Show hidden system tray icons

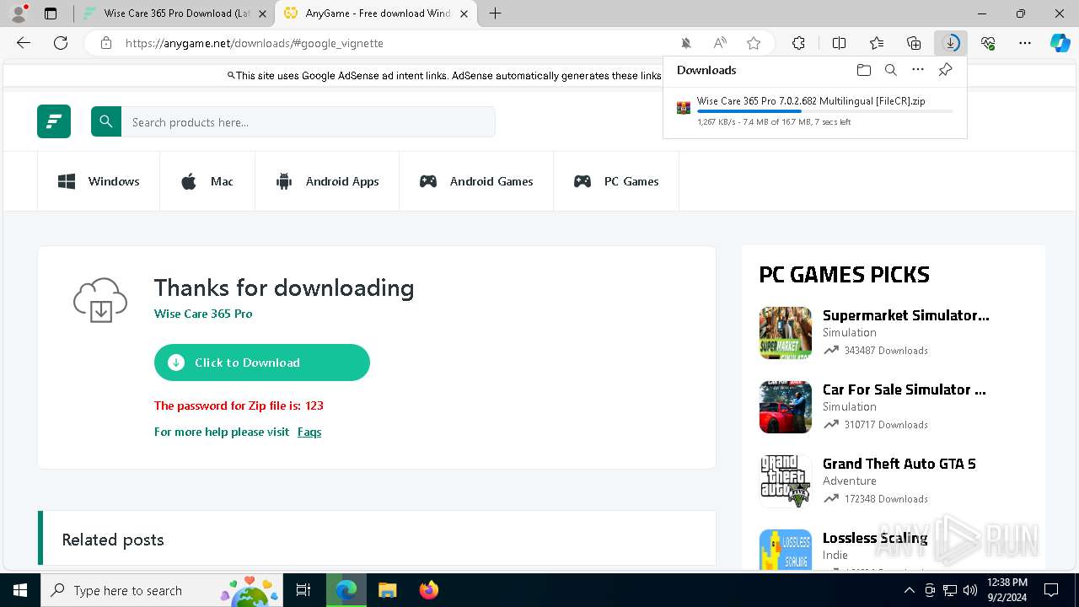909,590
